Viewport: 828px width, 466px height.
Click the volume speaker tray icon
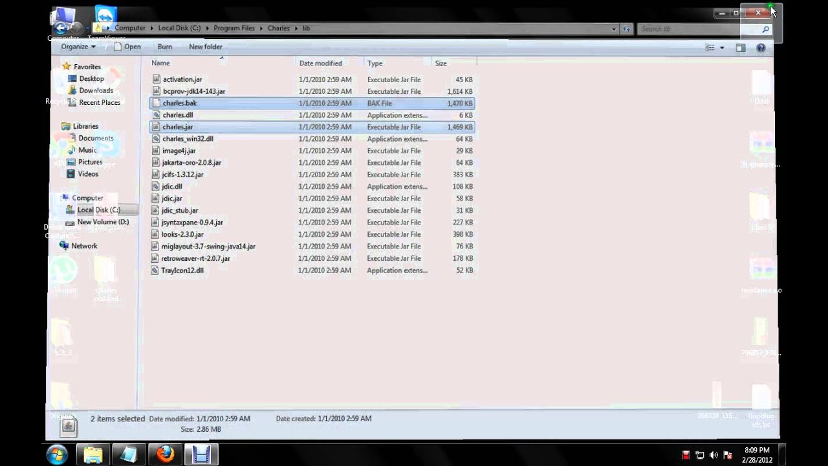pos(714,455)
